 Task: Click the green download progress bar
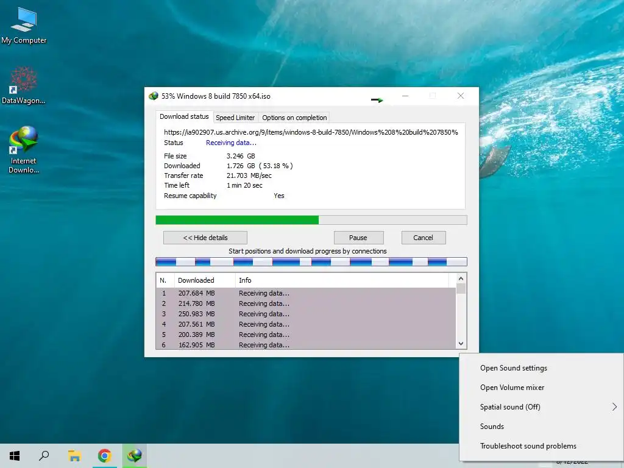(311, 220)
